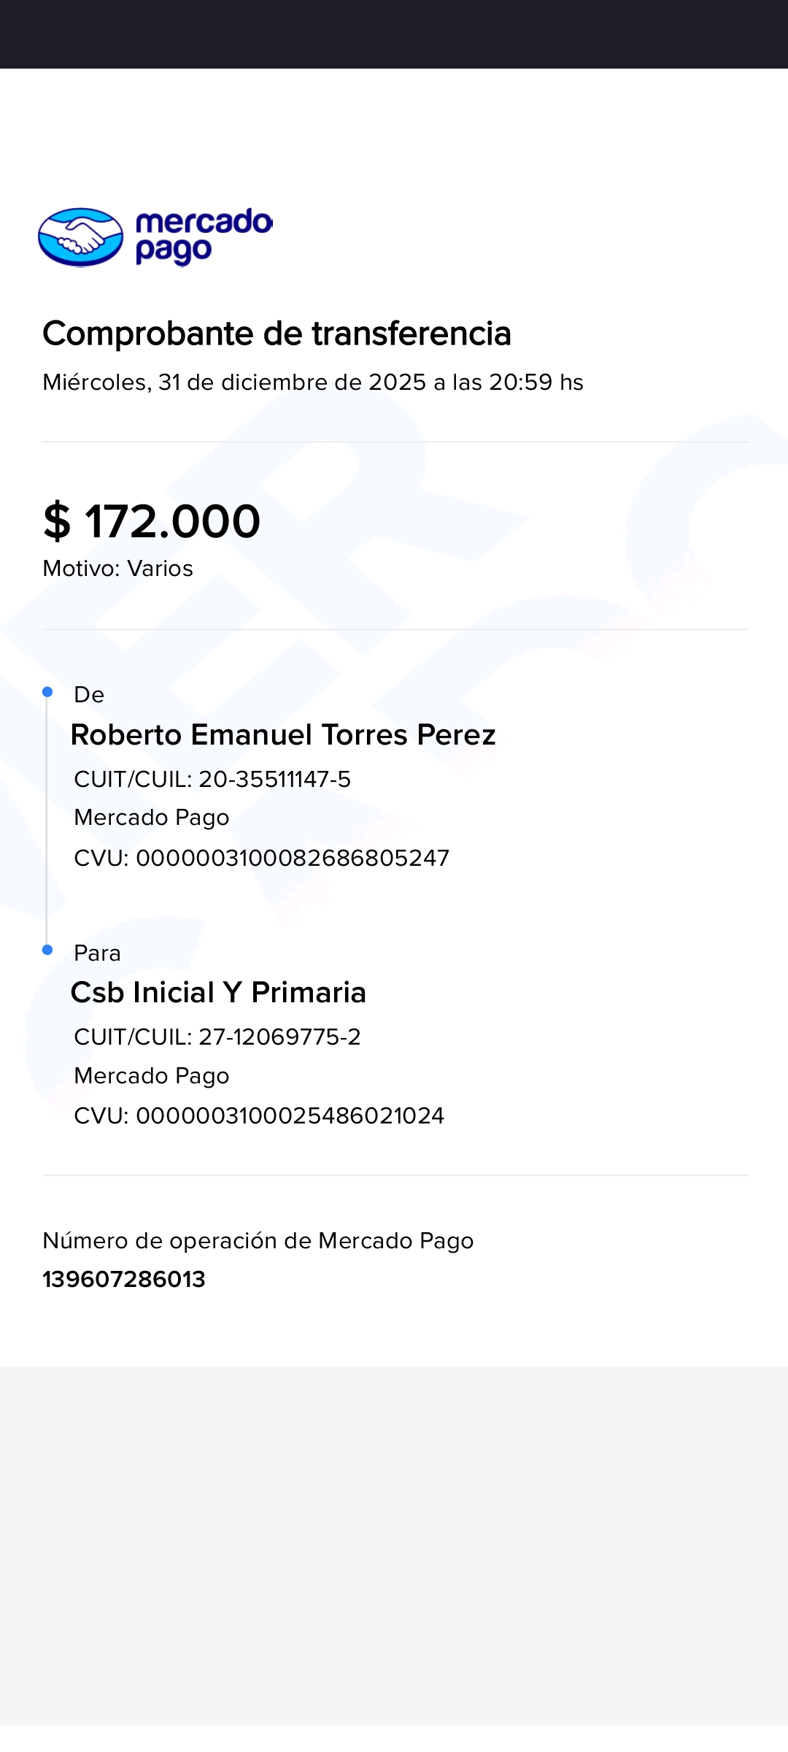788x1752 pixels.
Task: Click the Mercado Pago handshake logo icon
Action: [80, 237]
